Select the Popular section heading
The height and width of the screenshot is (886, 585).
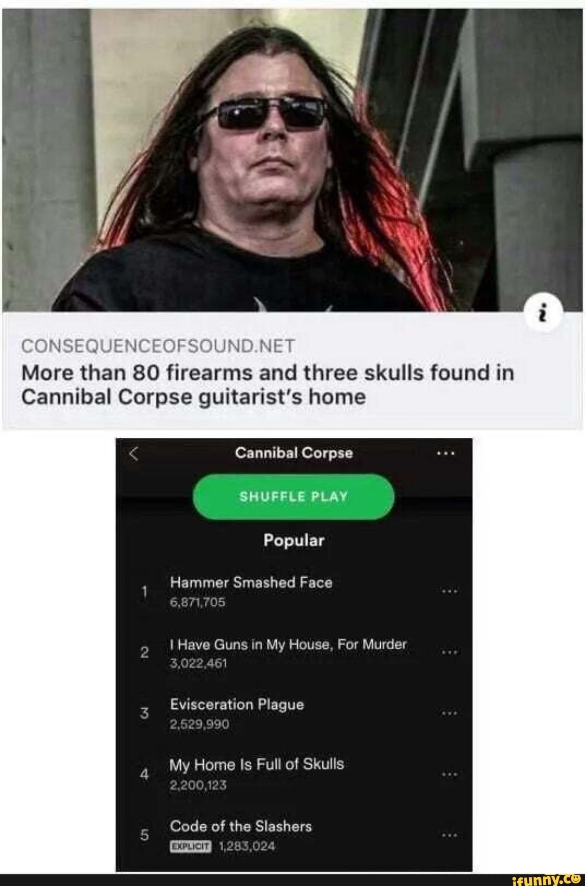pos(294,540)
